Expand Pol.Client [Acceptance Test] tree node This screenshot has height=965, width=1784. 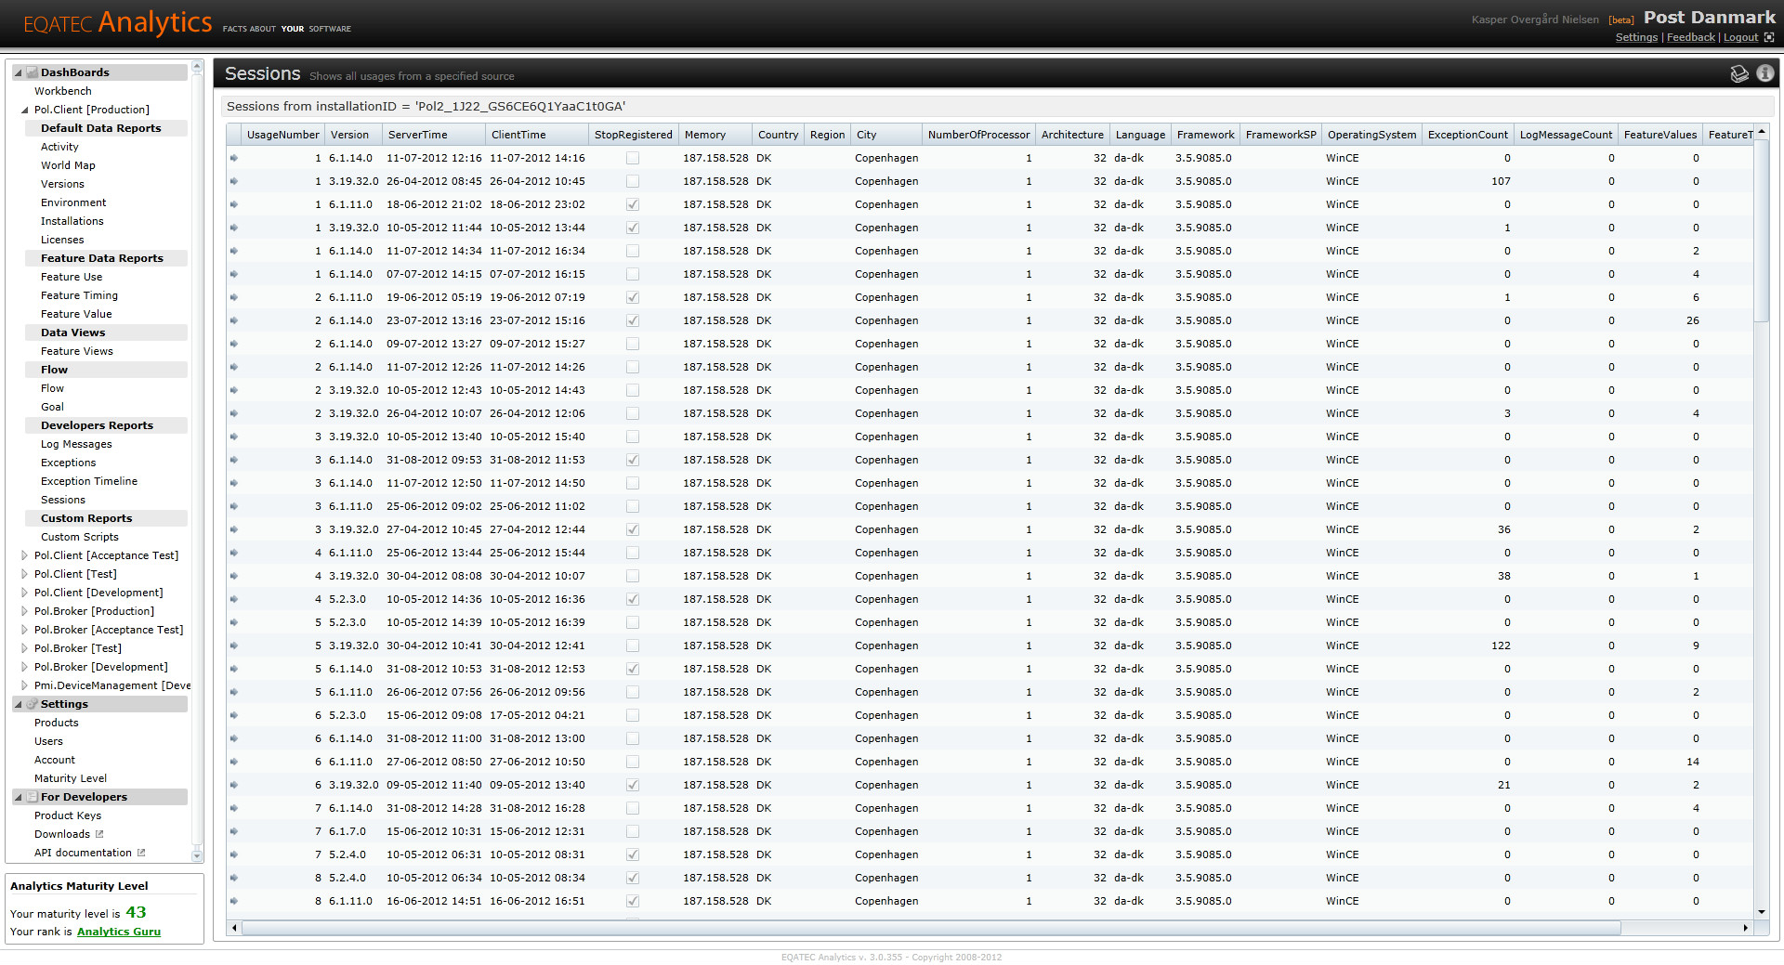(24, 555)
